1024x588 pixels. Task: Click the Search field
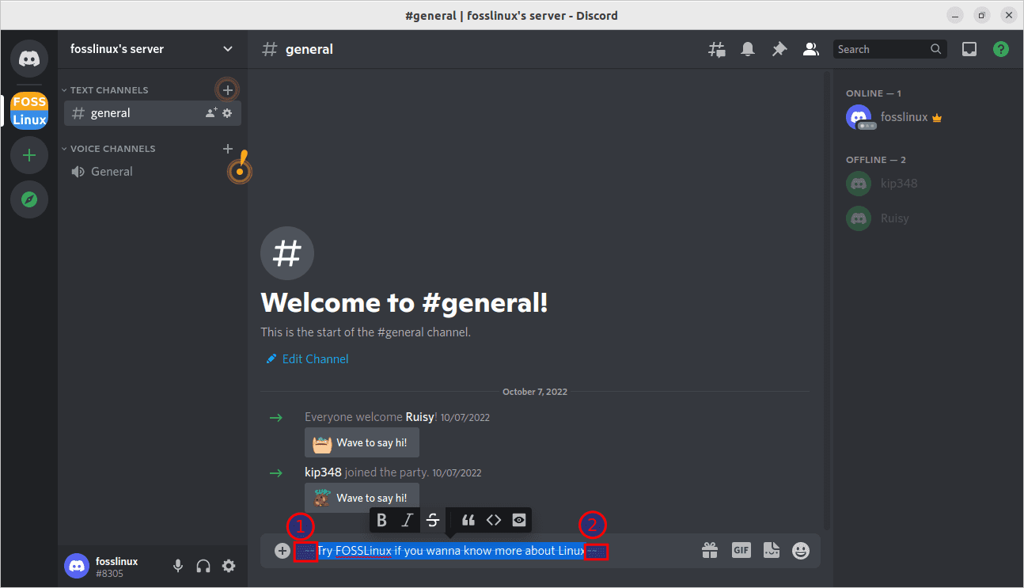(890, 49)
